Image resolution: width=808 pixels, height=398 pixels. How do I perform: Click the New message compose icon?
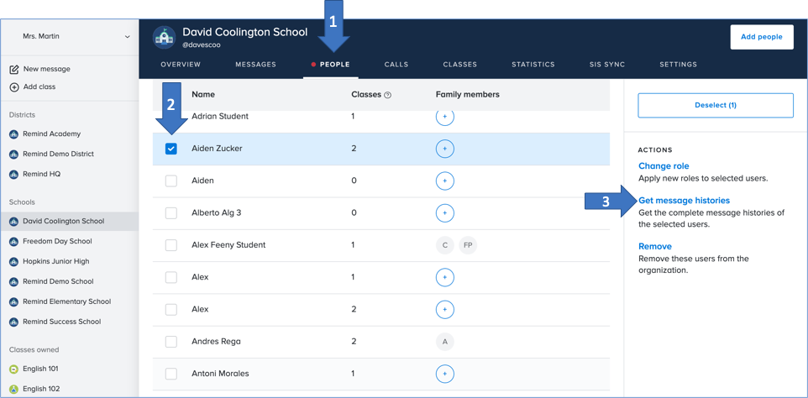(x=14, y=69)
